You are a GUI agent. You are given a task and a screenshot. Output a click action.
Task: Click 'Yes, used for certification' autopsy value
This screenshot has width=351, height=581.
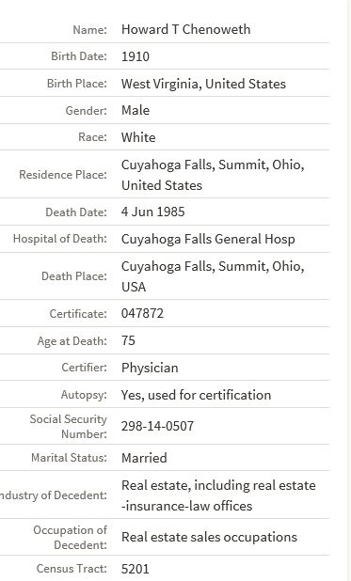(x=196, y=395)
